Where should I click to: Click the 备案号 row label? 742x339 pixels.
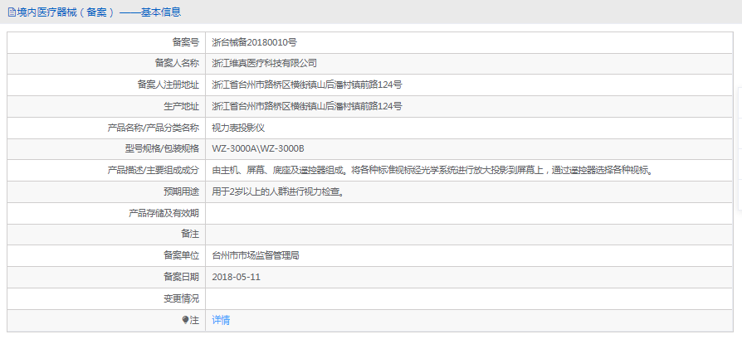coord(185,41)
